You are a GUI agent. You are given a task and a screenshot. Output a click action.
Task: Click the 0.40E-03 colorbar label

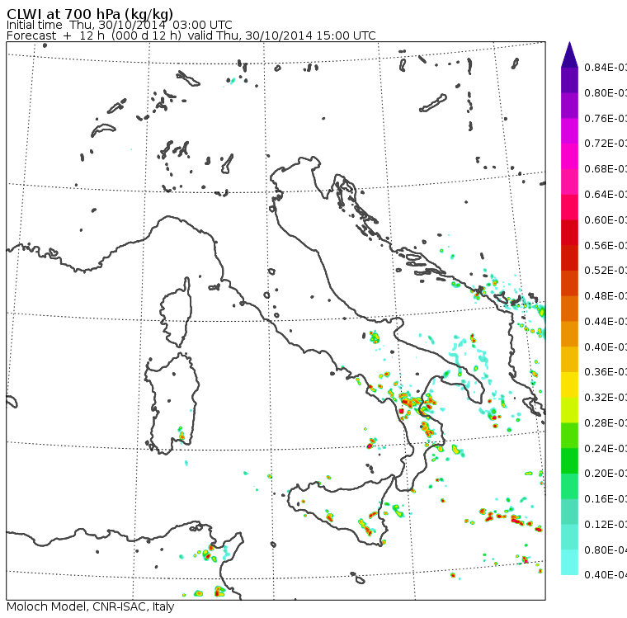tap(606, 347)
